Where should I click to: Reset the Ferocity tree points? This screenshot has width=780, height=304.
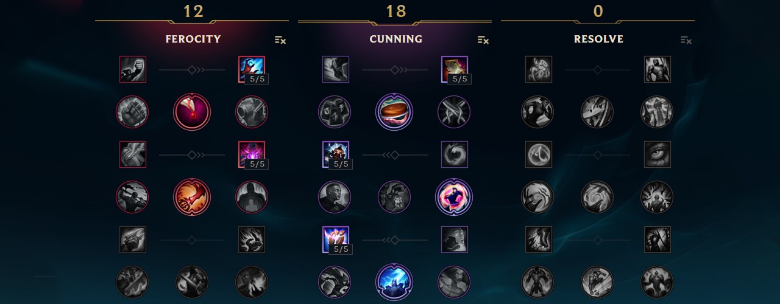pos(280,40)
